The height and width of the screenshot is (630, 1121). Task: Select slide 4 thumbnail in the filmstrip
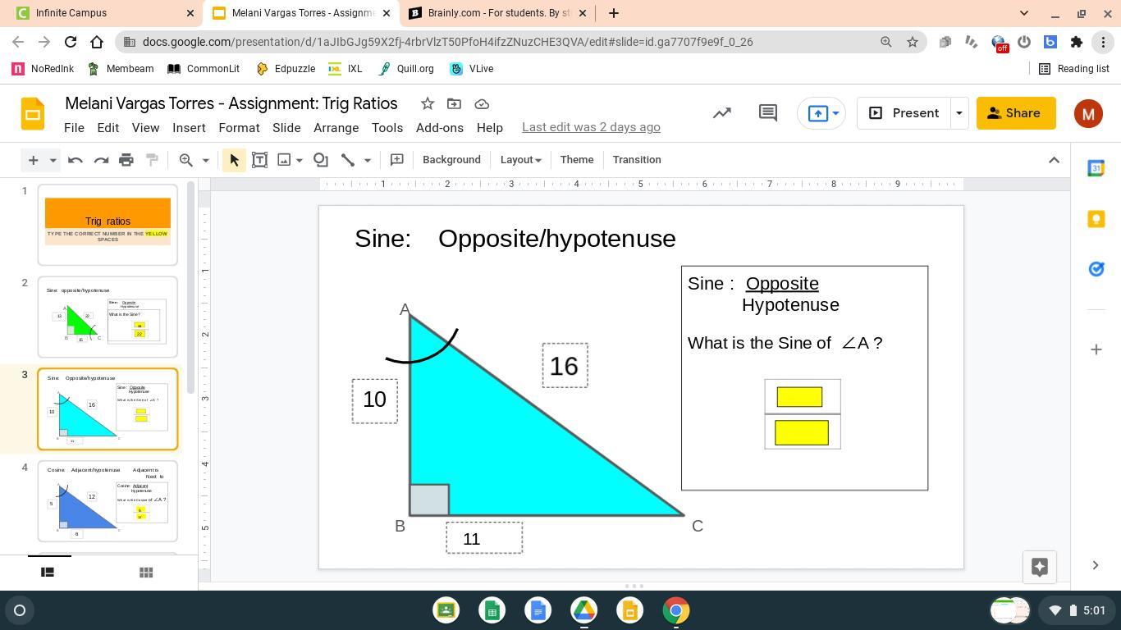point(108,500)
